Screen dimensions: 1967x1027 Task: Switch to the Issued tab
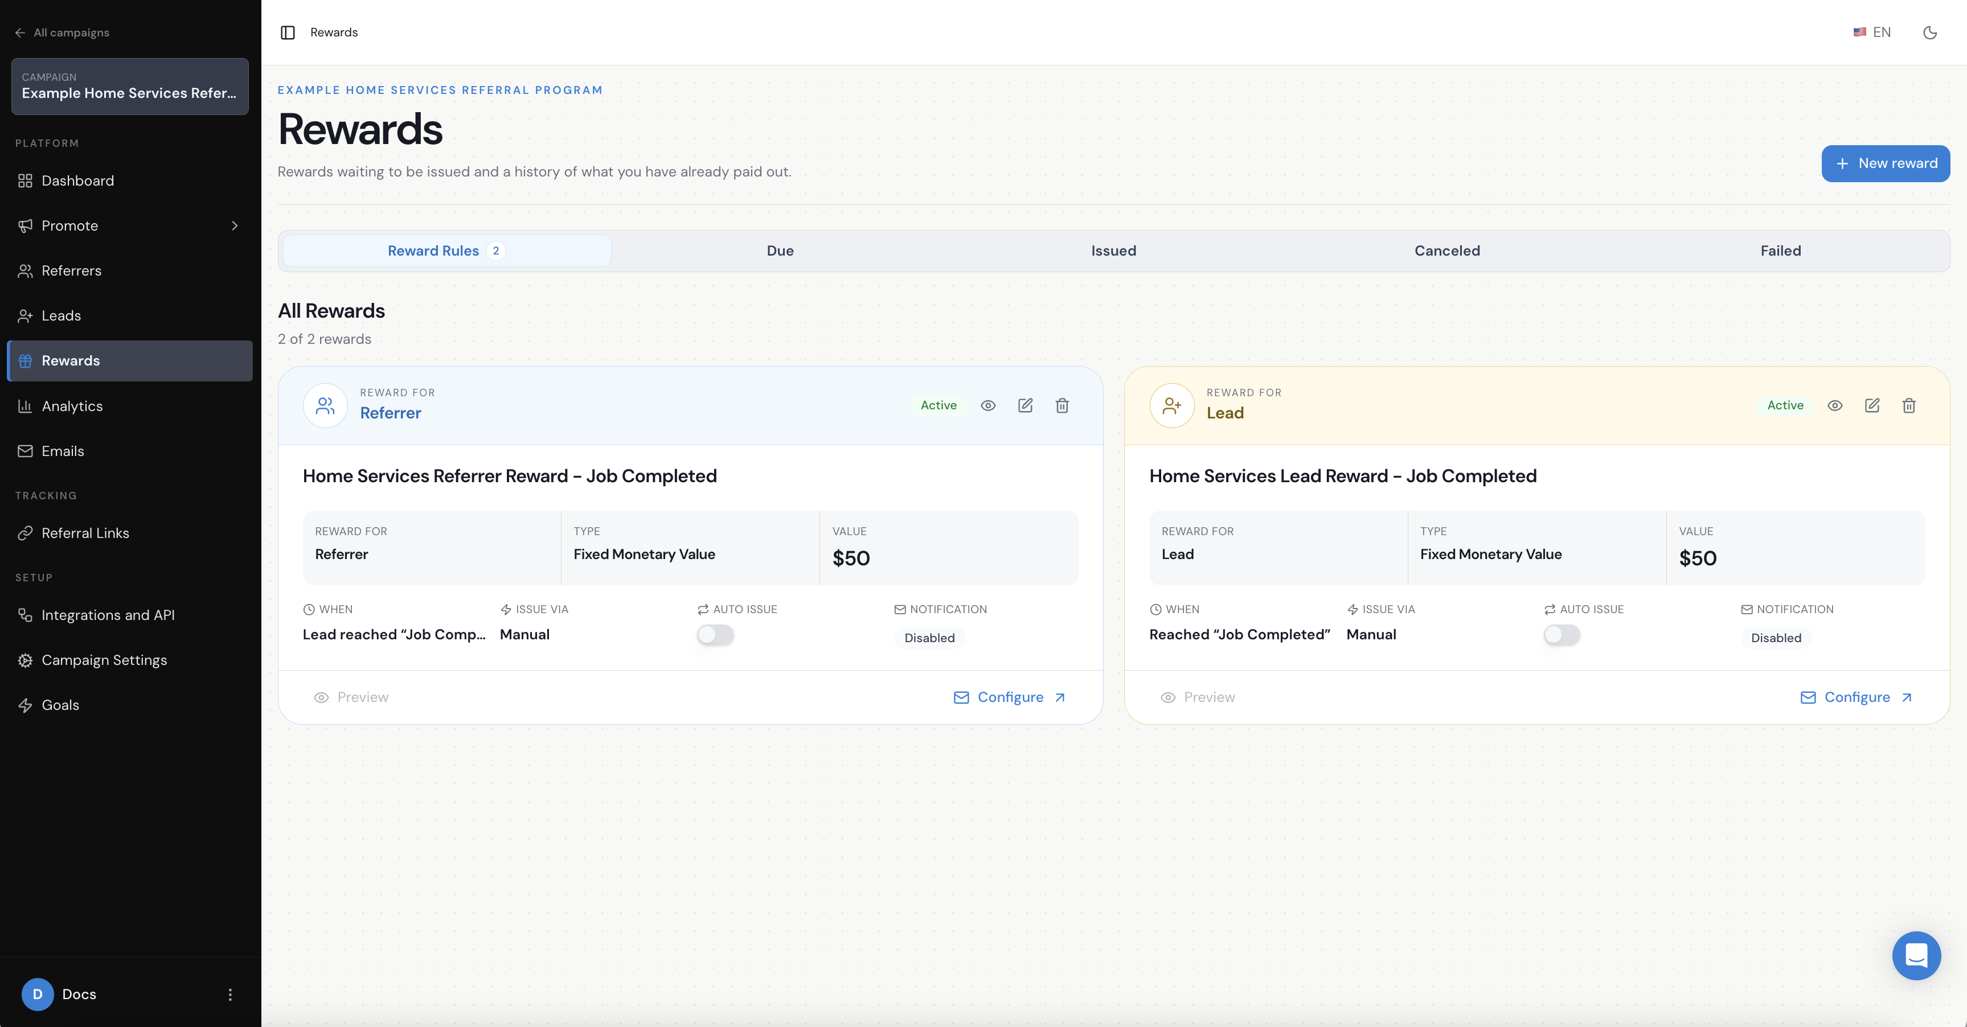click(1113, 251)
